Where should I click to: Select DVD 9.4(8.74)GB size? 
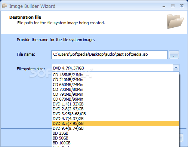(115, 128)
